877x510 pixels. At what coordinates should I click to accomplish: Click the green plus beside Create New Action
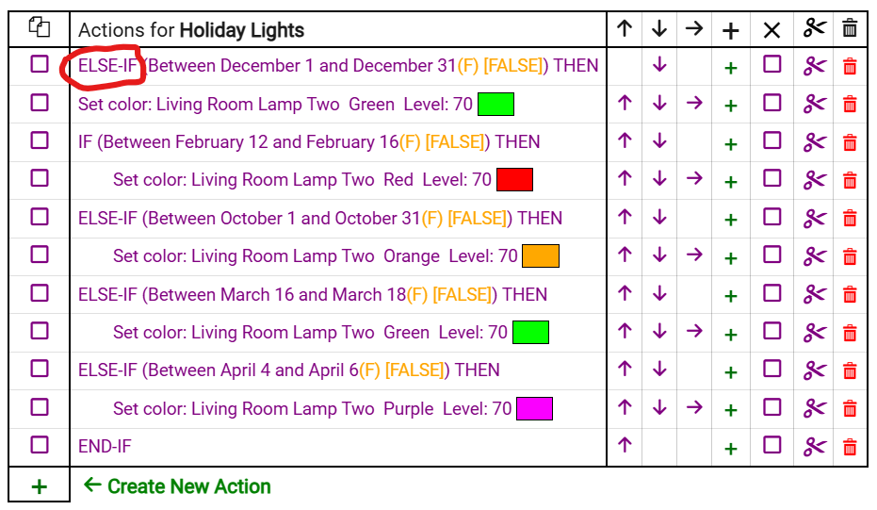[40, 486]
